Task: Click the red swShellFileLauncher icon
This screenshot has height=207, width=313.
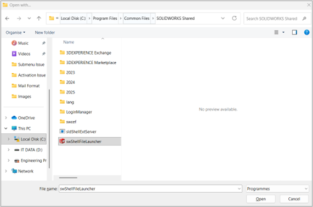Action: coord(62,141)
